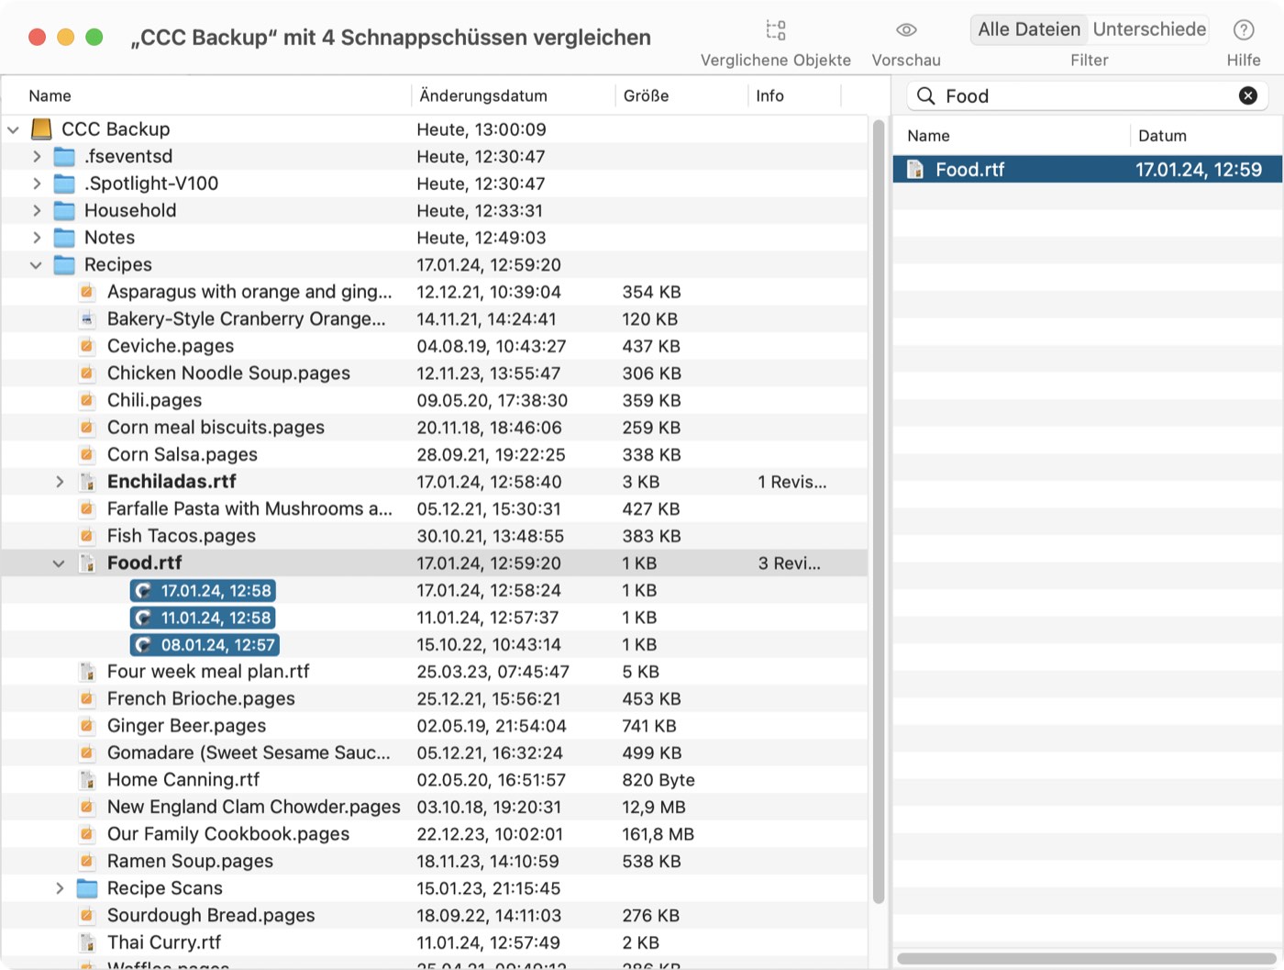Click the Notes folder icon
Viewport: 1284px width, 970px height.
click(x=64, y=238)
